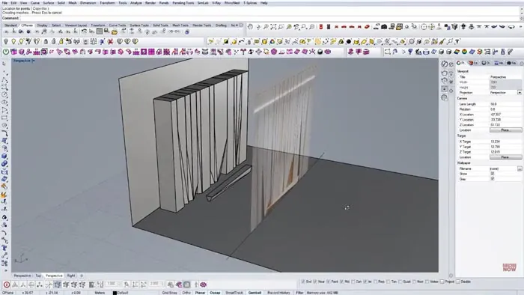The height and width of the screenshot is (295, 524).
Task: Toggle the Point osnap checkbox
Action: (328, 282)
